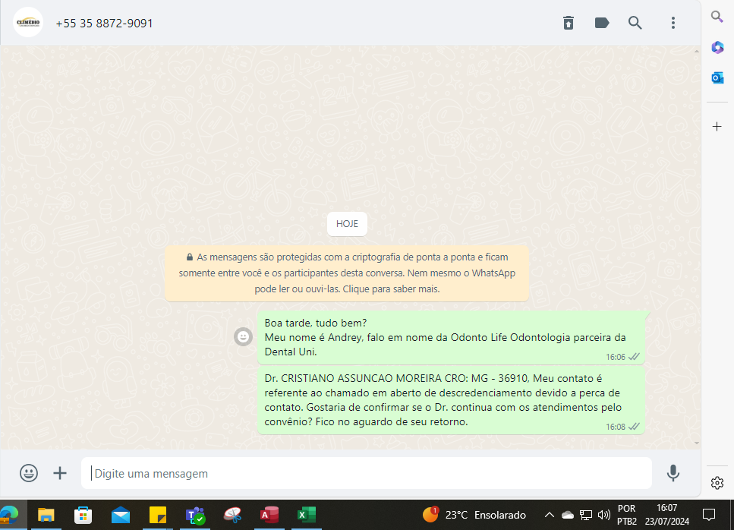734x530 pixels.
Task: Show hidden system tray icons
Action: click(549, 515)
